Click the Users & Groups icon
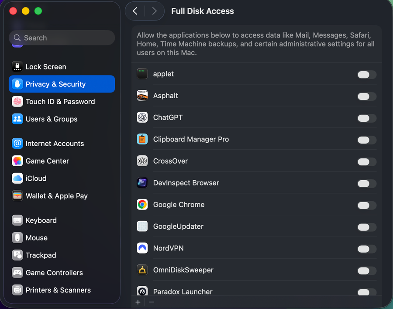The image size is (393, 309). tap(17, 119)
